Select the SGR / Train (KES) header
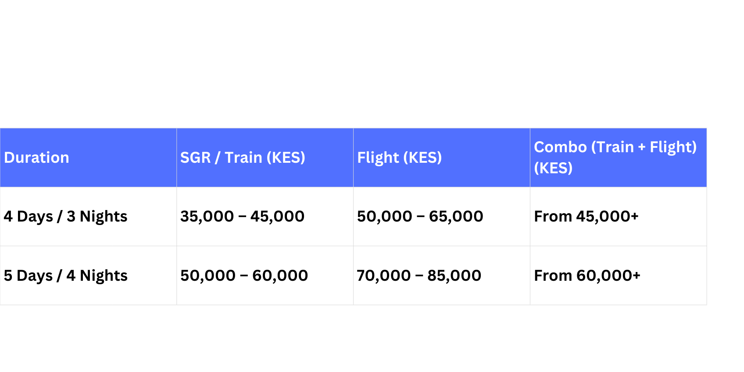The height and width of the screenshot is (372, 744). click(243, 157)
